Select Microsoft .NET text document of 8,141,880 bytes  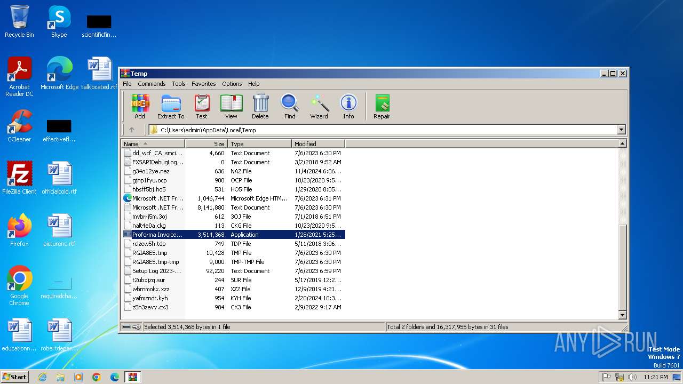point(234,207)
